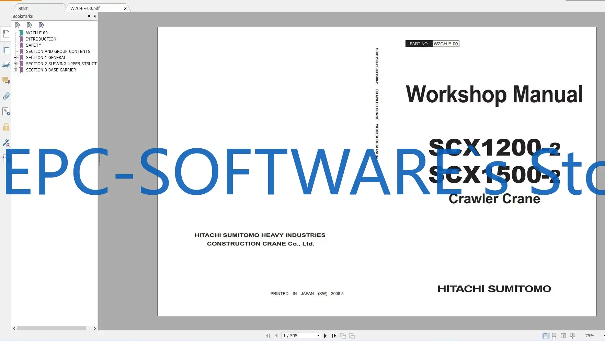Select the SECTION 3 BASE CARRIER bookmark

click(51, 70)
